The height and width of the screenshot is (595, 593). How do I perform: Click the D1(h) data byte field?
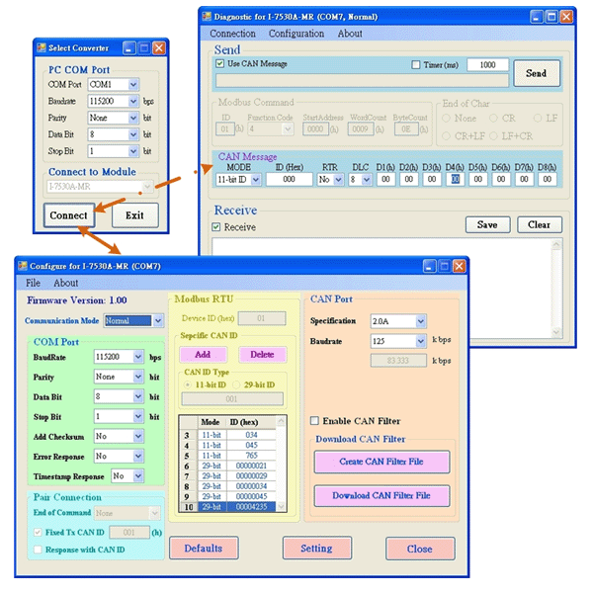point(385,179)
